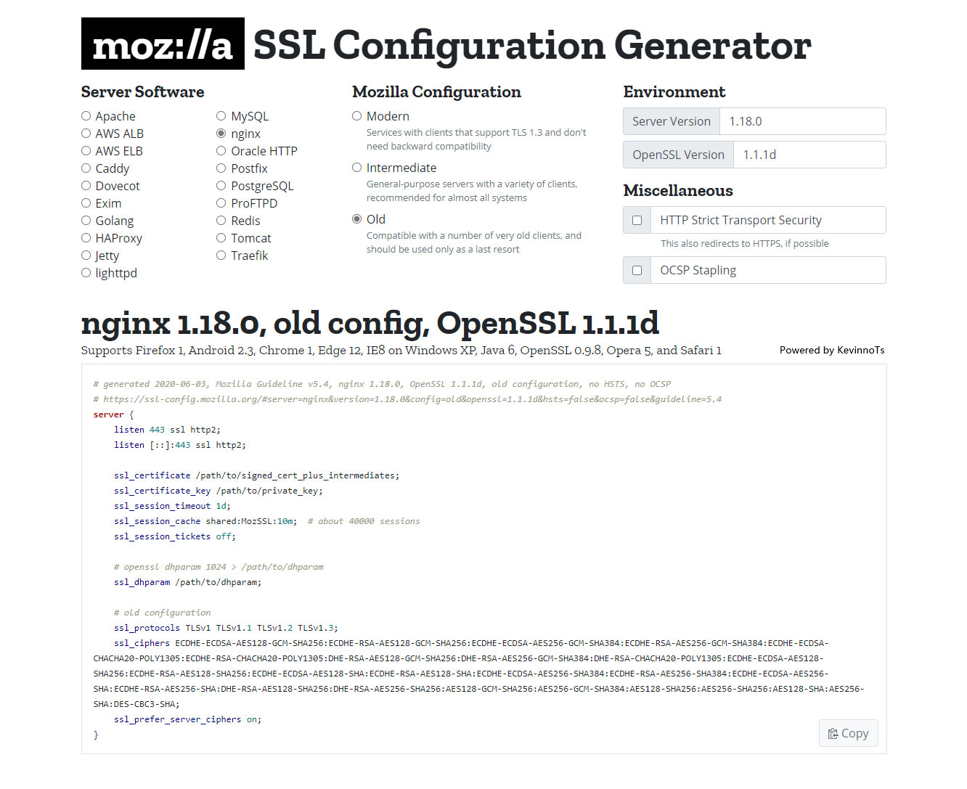Select the Caddy radio button
This screenshot has width=967, height=789.
pos(86,168)
